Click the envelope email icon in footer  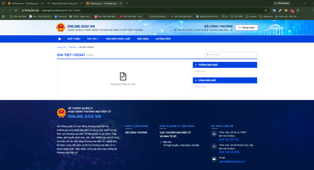coord(214,159)
